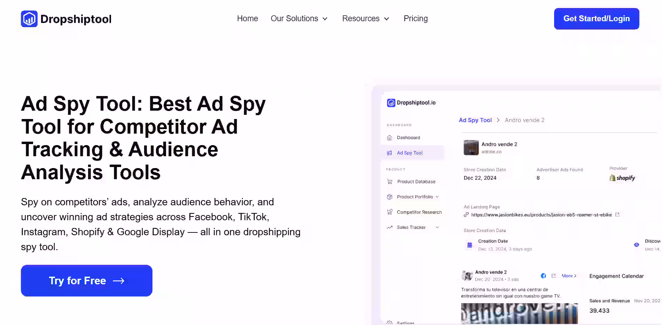Go to the Pricing page
Viewport: 662px width, 325px height.
pyautogui.click(x=416, y=18)
